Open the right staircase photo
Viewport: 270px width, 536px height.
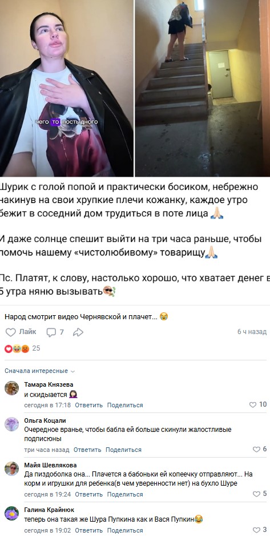203,88
